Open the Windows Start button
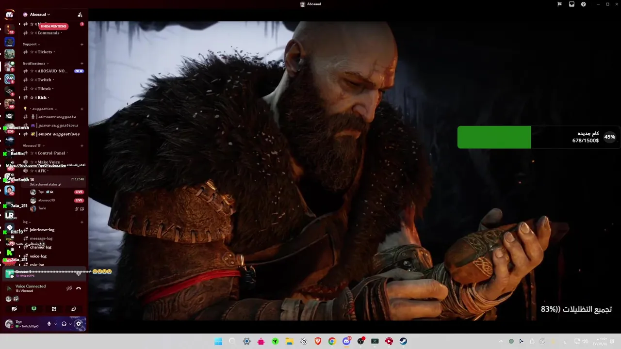The width and height of the screenshot is (621, 349). [218, 341]
